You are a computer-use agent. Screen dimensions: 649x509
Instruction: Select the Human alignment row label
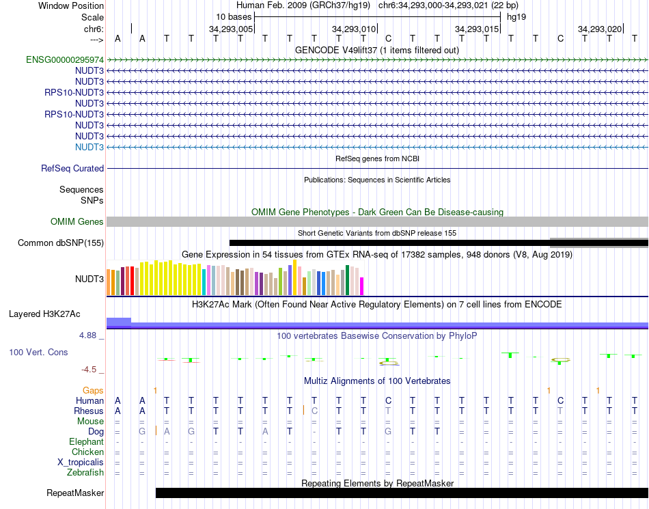(x=89, y=400)
